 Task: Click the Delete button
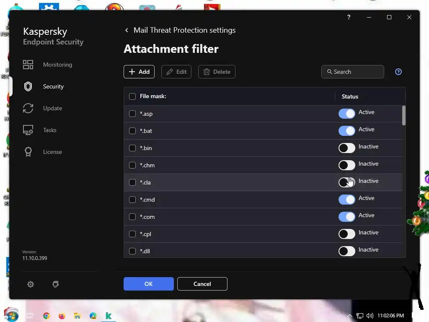pos(217,72)
